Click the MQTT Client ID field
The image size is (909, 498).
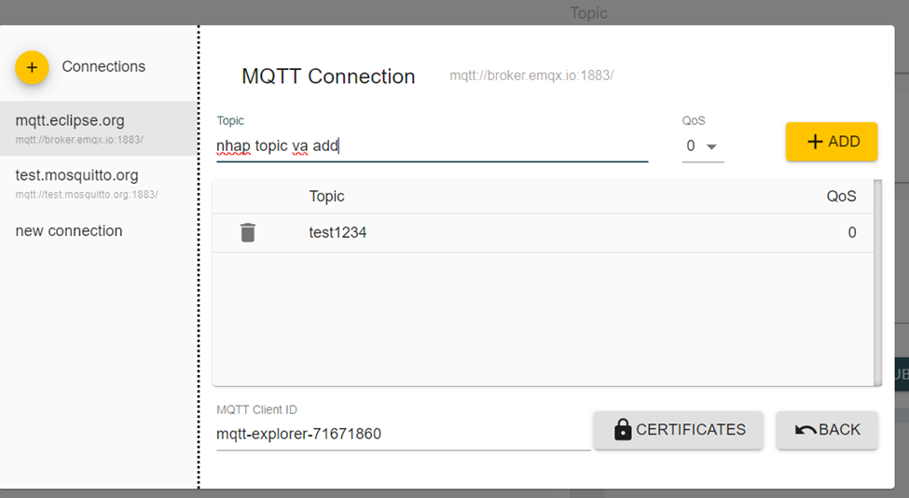(x=403, y=434)
